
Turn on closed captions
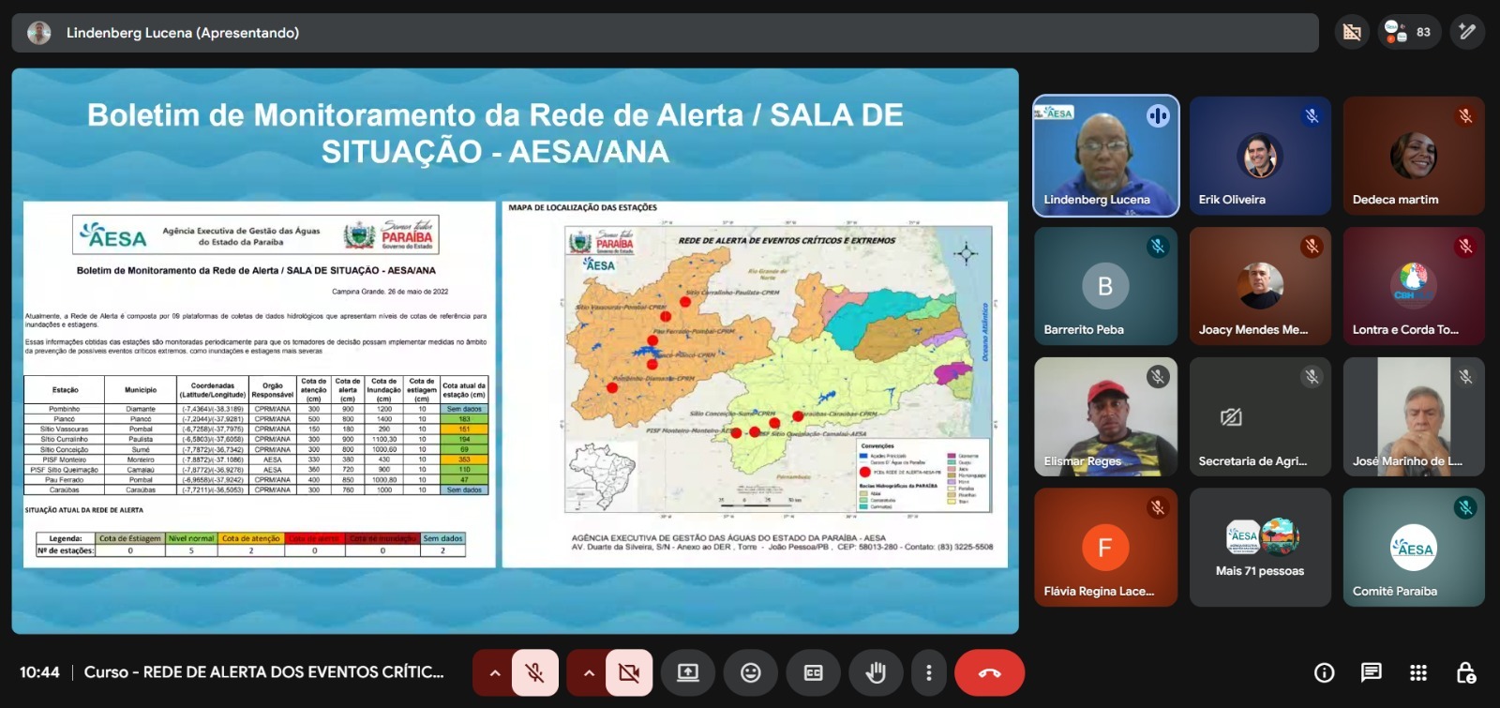pyautogui.click(x=813, y=673)
